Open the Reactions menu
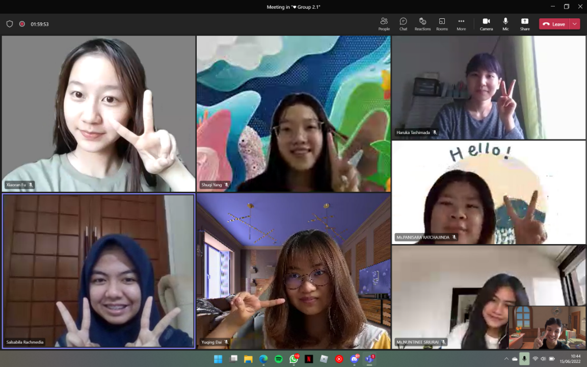587x367 pixels. click(422, 23)
